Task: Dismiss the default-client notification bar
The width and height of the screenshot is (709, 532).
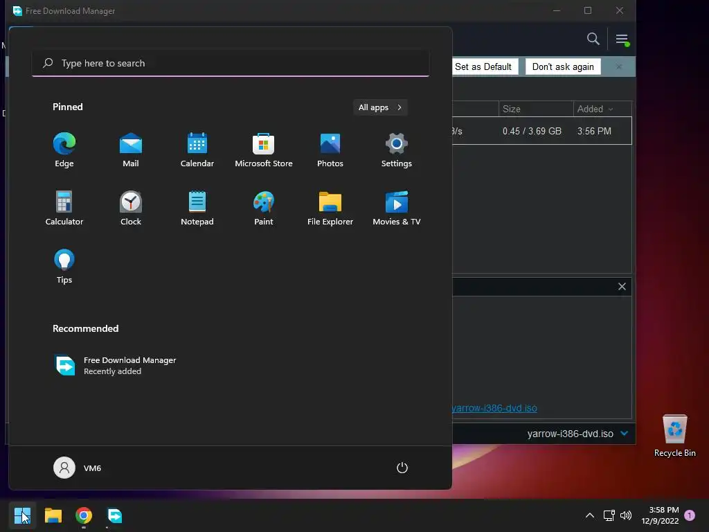Action: click(619, 67)
